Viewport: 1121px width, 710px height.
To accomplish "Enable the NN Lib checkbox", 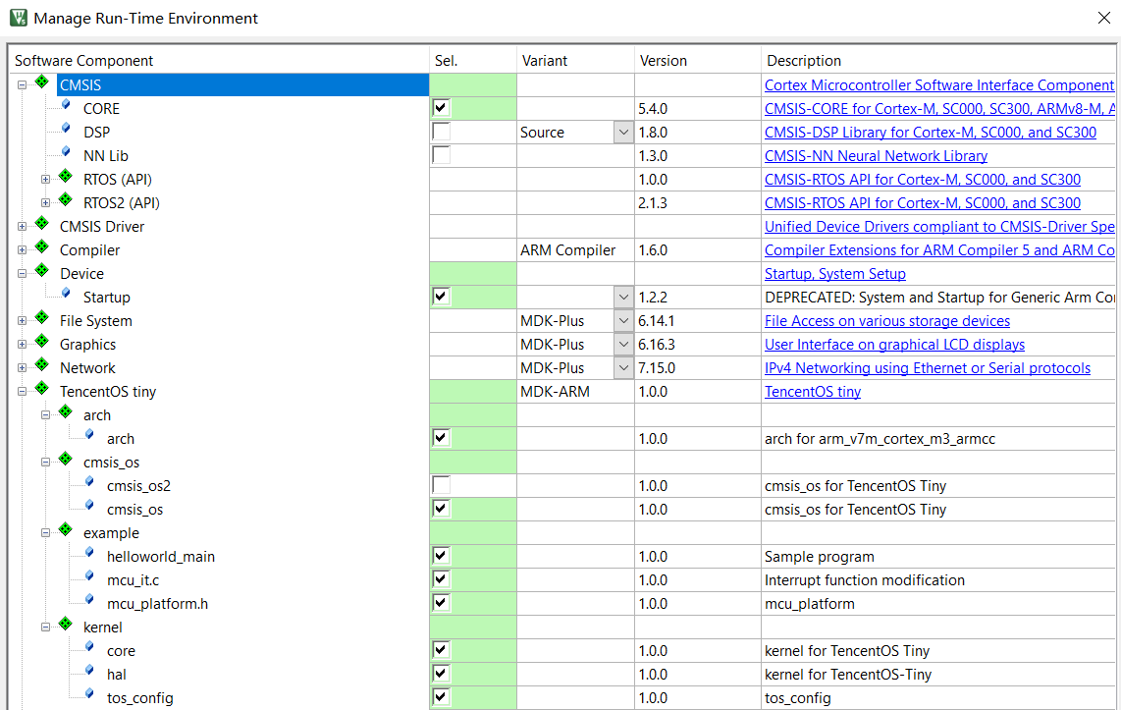I will 441,155.
